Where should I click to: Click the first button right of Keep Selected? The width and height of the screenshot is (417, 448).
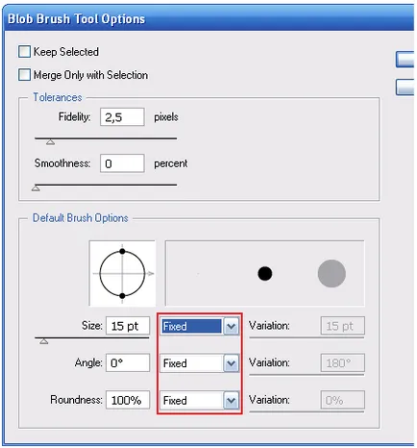405,60
